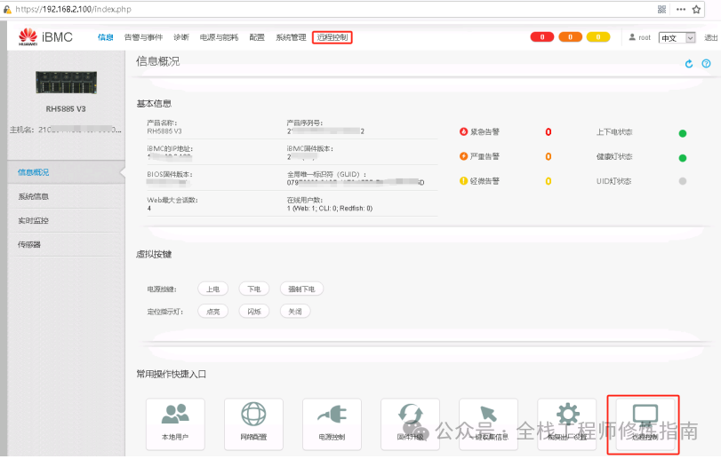
Task: Click the refresh icon near 信息概况
Action: tap(689, 64)
